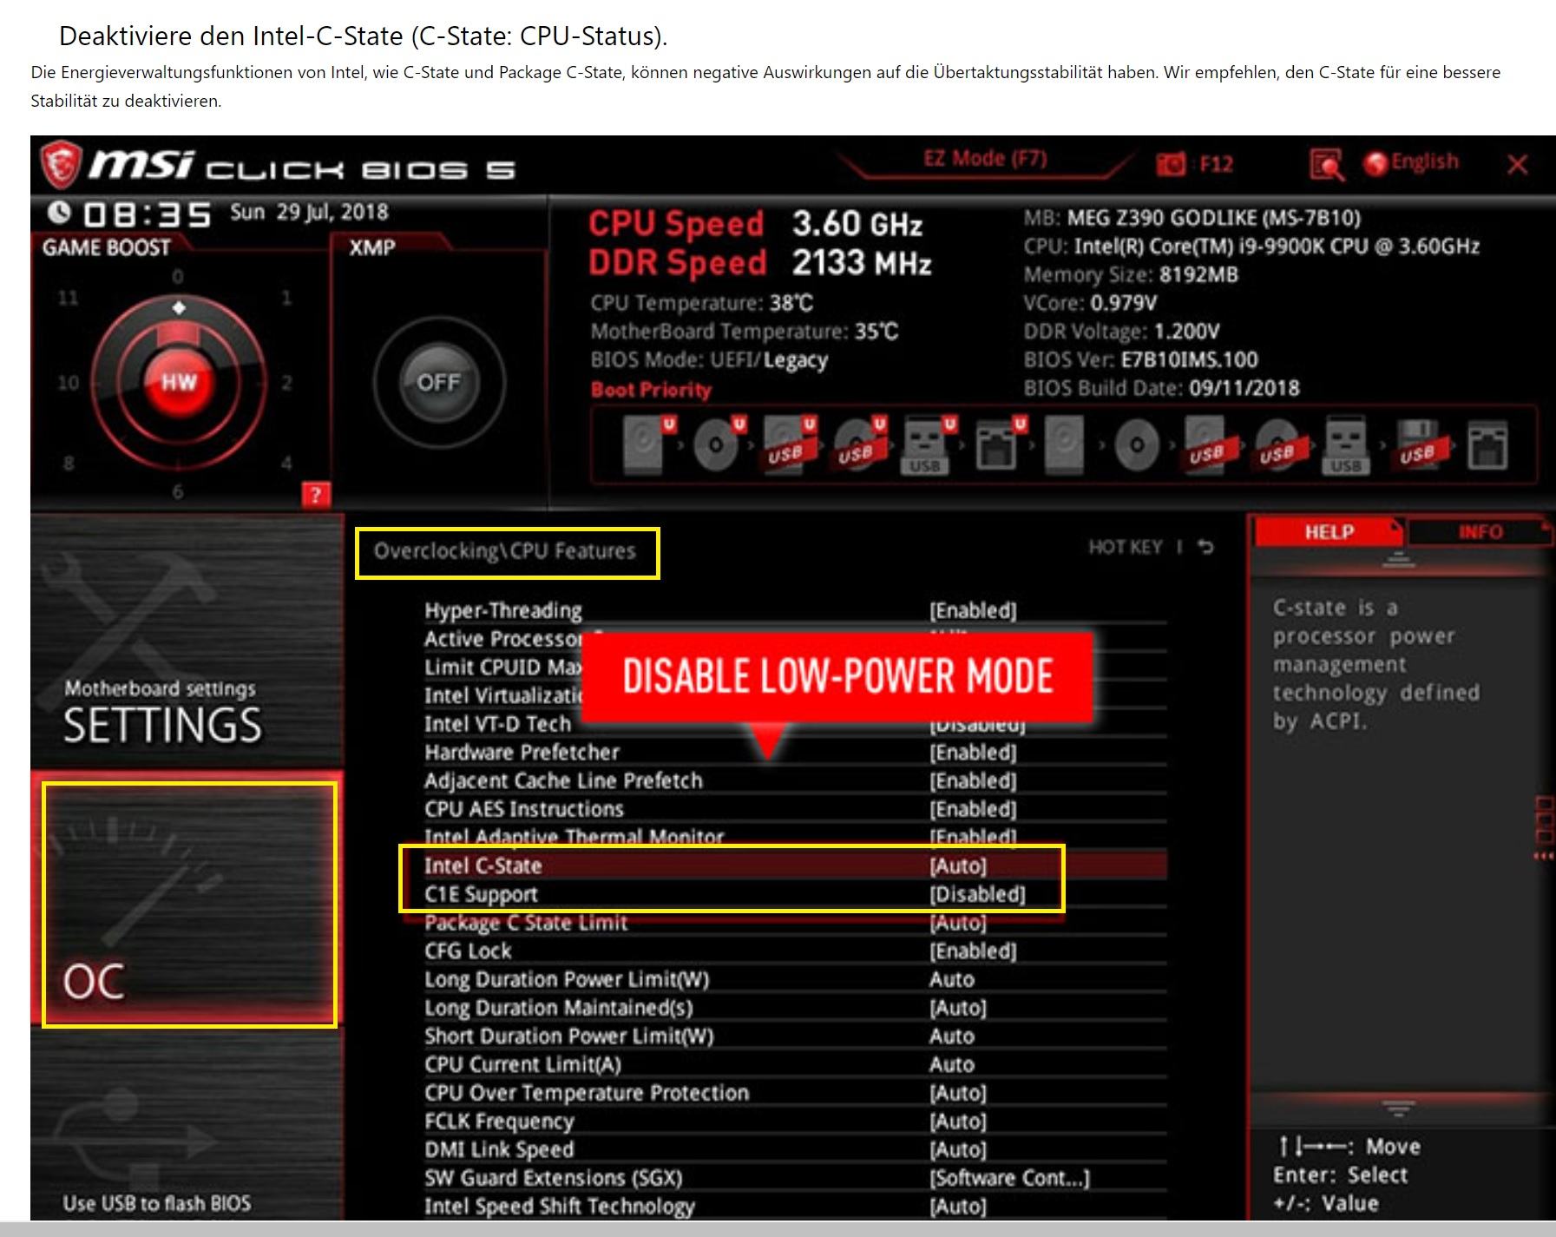Toggle Hyper-Threading [Enabled] value
The image size is (1556, 1237).
point(973,610)
